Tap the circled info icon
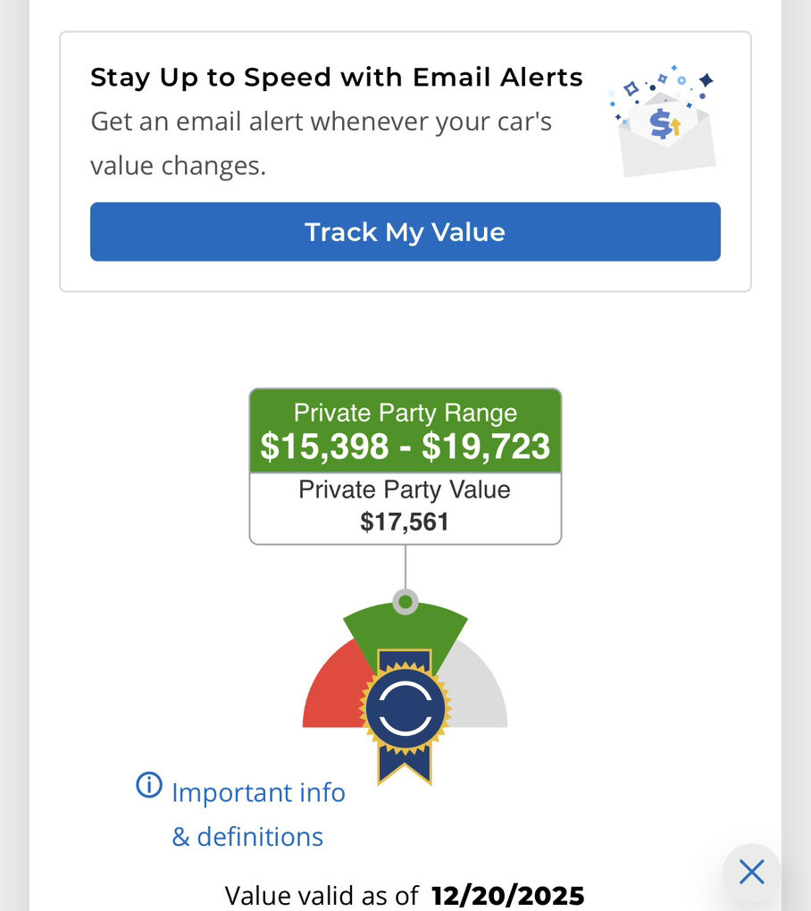This screenshot has height=911, width=811. click(149, 785)
